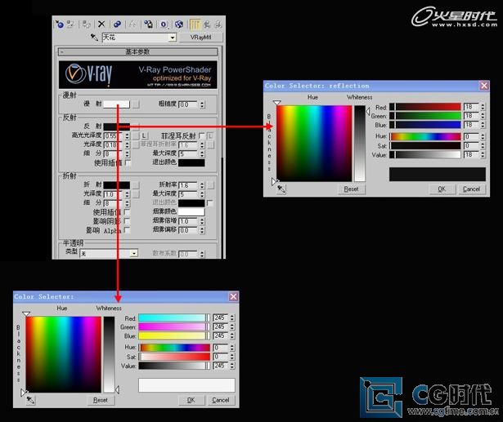Click Blue slider in bottom Color Selector
The width and height of the screenshot is (503, 422).
[x=174, y=335]
